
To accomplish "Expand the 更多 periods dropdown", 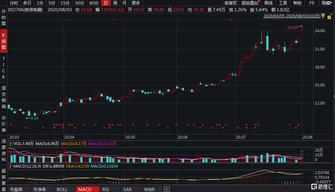I will [x=136, y=3].
